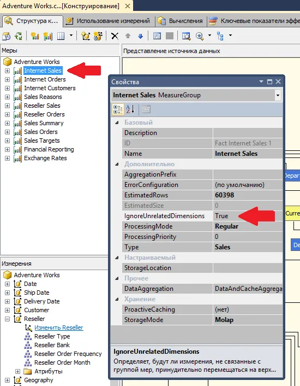The height and width of the screenshot is (386, 300).
Task: Select the Geography dimension
Action: (39, 380)
